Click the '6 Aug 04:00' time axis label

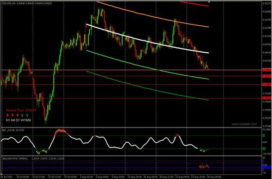click(102, 177)
